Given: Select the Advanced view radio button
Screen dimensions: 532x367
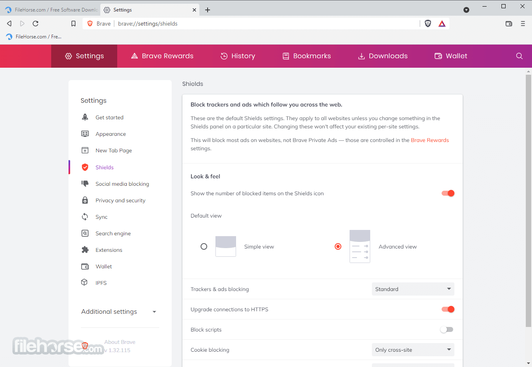Looking at the screenshot, I should [x=338, y=246].
